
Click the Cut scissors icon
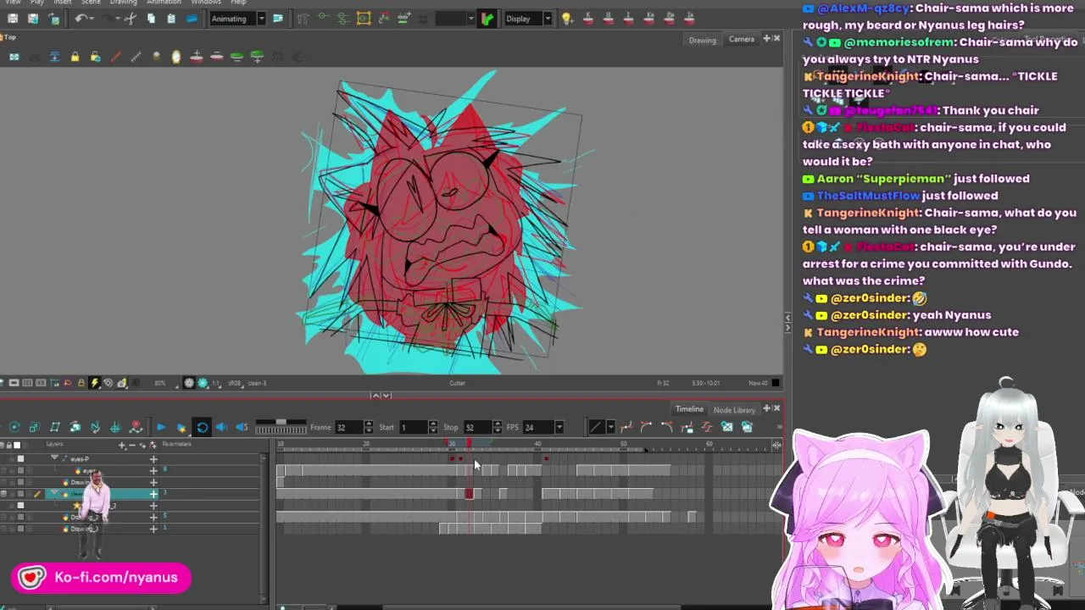click(131, 19)
